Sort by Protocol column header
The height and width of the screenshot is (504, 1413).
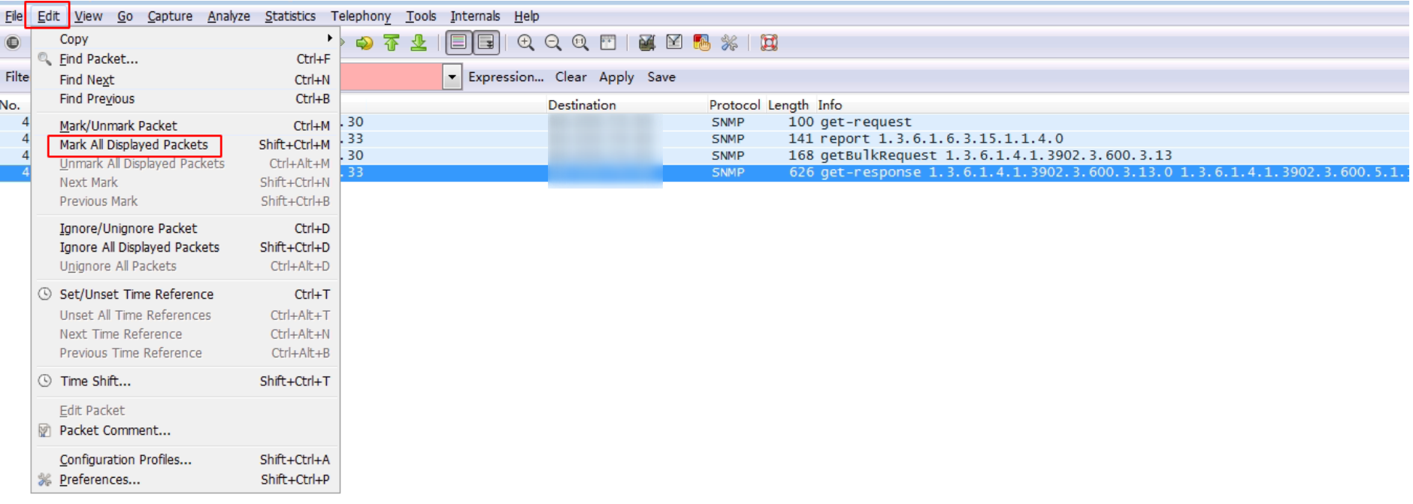point(734,105)
